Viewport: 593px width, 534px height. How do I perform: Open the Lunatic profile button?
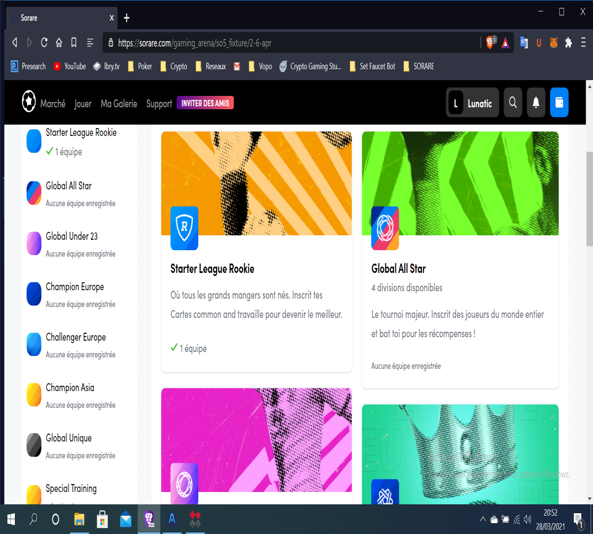click(472, 102)
